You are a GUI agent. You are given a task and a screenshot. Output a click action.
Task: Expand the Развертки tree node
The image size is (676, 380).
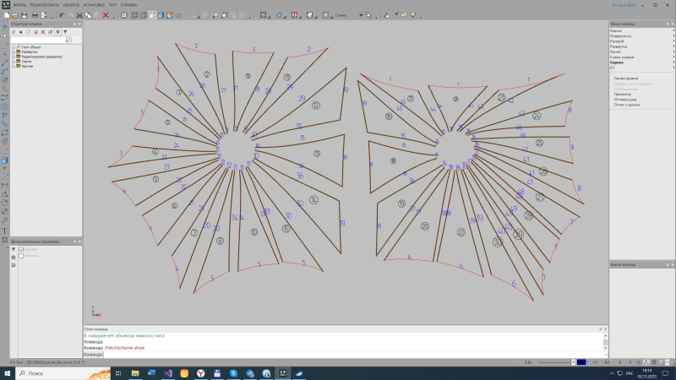click(x=13, y=52)
